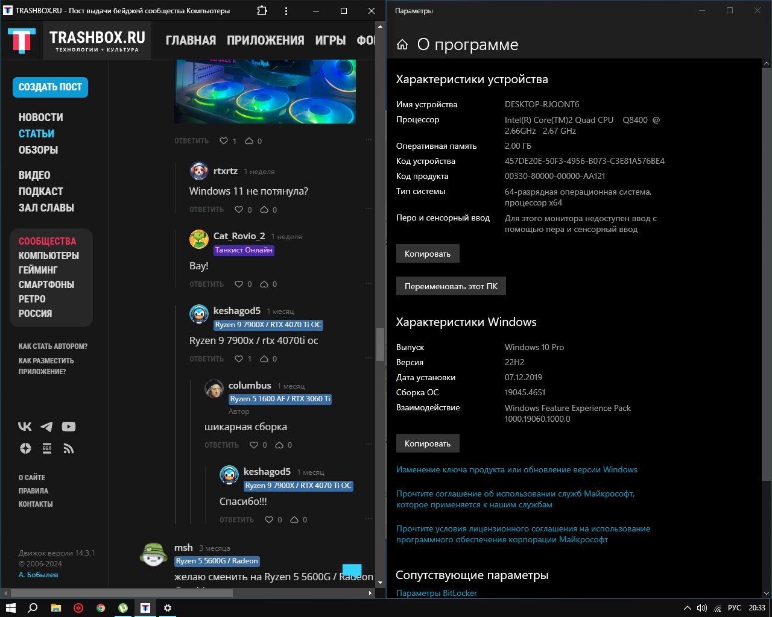Click the browser vertical scrollbar thumb

tap(380, 345)
